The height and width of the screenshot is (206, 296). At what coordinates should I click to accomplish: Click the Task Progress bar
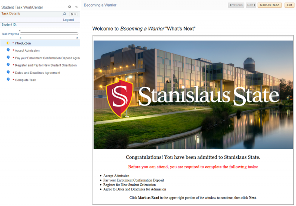pyautogui.click(x=49, y=34)
